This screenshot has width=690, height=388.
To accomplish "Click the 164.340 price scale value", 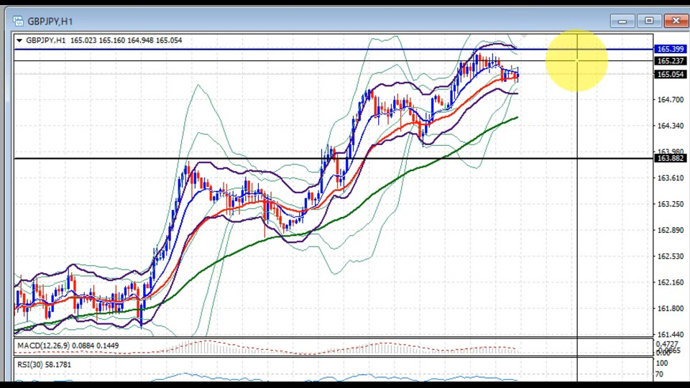I will tap(671, 126).
